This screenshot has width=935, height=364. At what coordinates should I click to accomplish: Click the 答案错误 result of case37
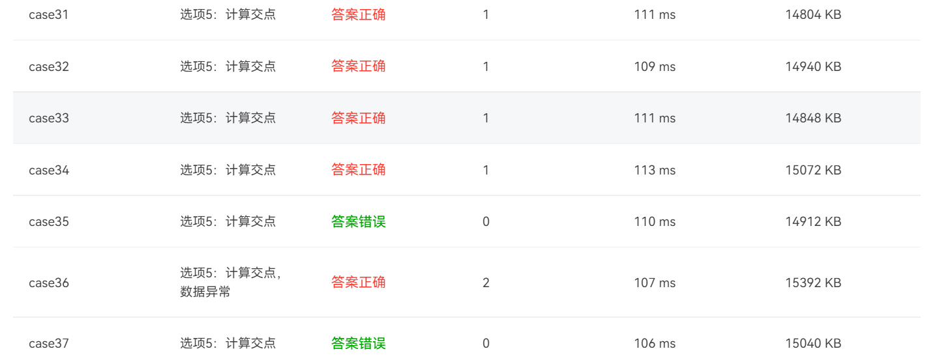point(359,343)
